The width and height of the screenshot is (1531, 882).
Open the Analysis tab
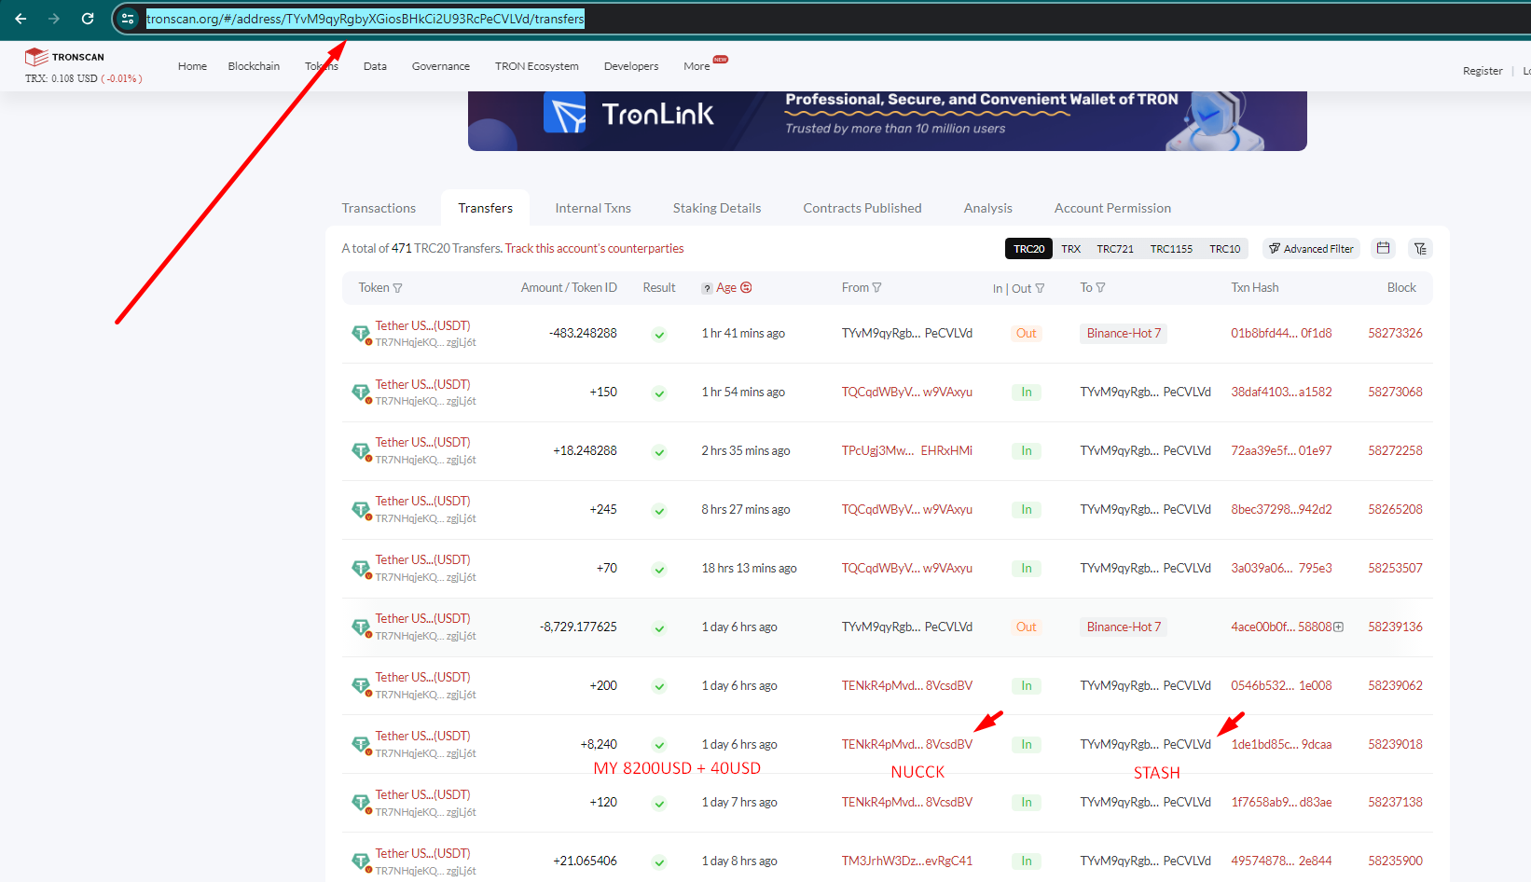(987, 208)
